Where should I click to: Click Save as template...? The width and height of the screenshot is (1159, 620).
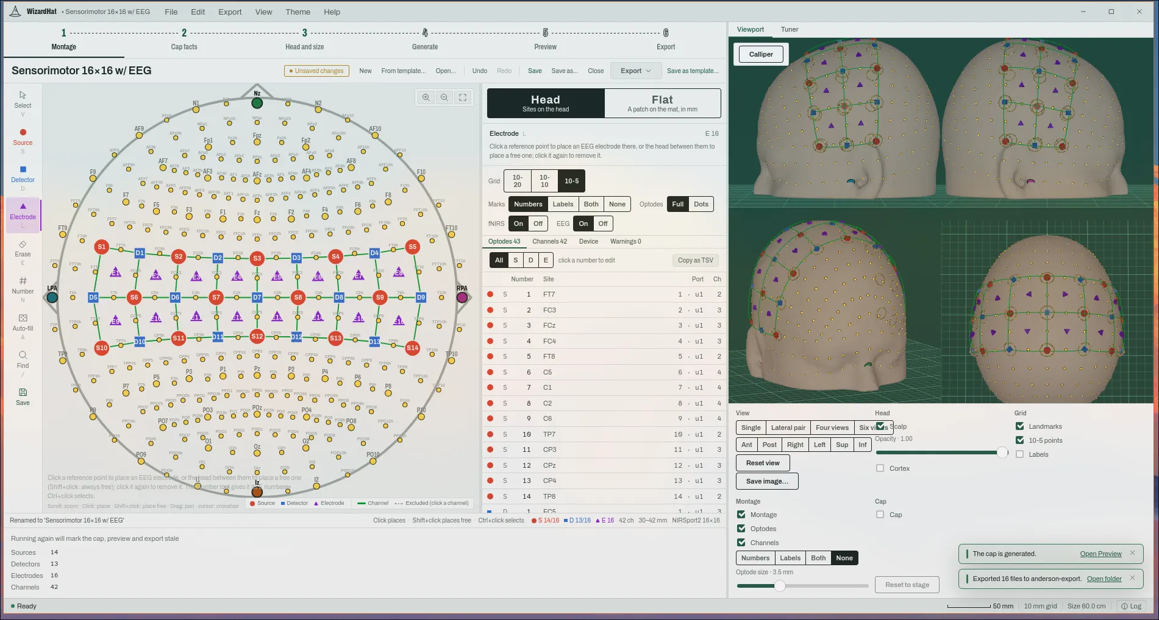tap(693, 71)
